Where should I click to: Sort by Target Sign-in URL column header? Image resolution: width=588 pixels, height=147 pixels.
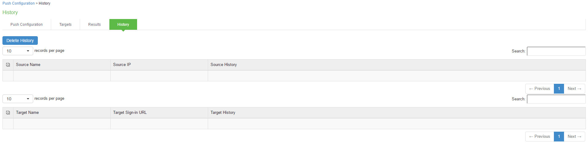pos(159,113)
